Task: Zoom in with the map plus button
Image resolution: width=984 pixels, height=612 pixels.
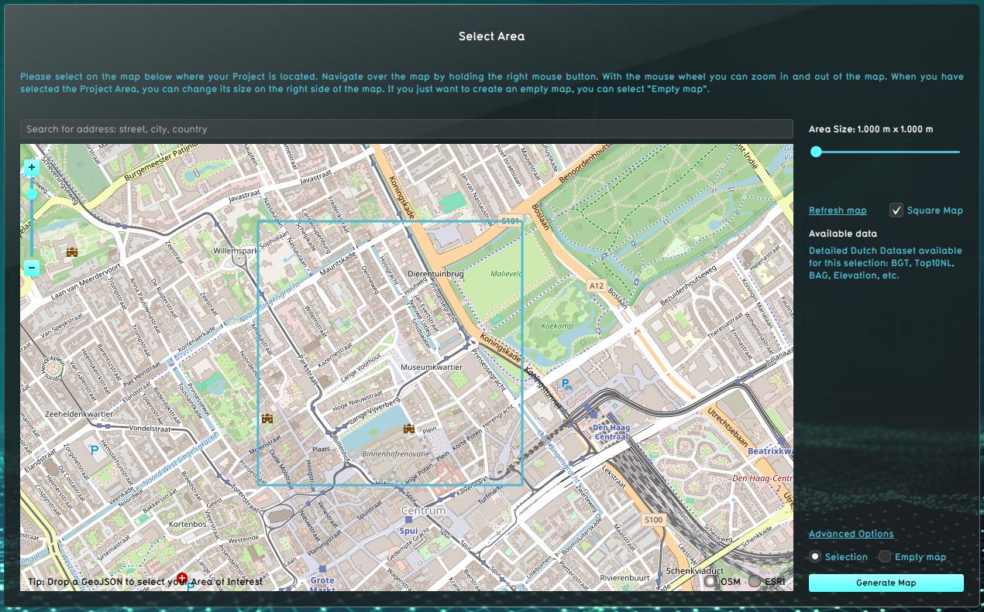Action: 32,167
